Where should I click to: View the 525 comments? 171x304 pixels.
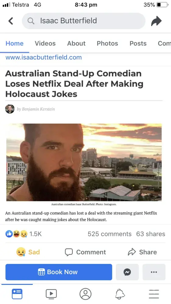click(x=110, y=234)
